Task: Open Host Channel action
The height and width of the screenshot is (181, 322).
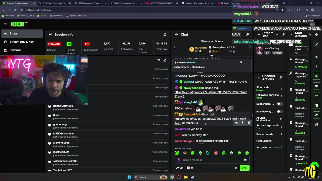Action: click(x=264, y=141)
